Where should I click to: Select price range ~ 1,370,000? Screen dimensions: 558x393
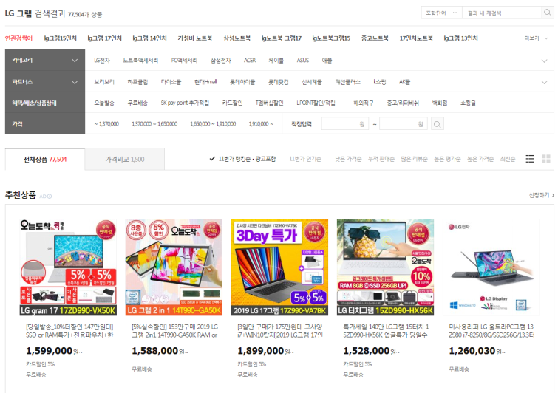pyautogui.click(x=106, y=124)
